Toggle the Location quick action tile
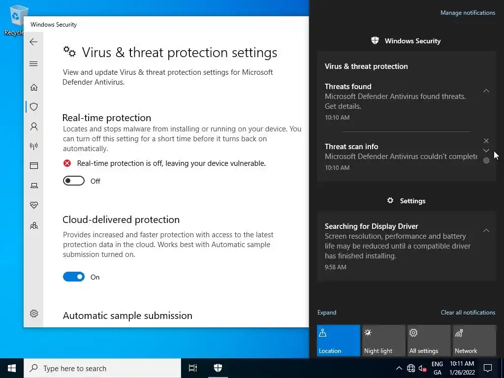 click(x=339, y=341)
